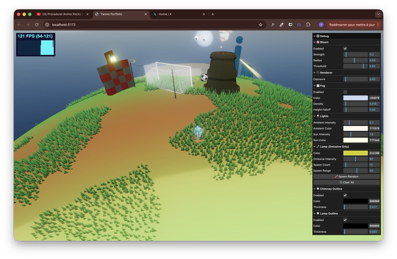Click the soccer ball in the scene

click(x=204, y=77)
